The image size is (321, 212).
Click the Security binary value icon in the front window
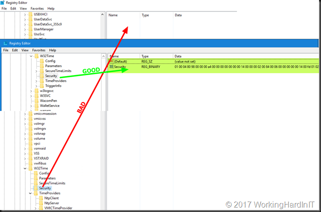[111, 67]
